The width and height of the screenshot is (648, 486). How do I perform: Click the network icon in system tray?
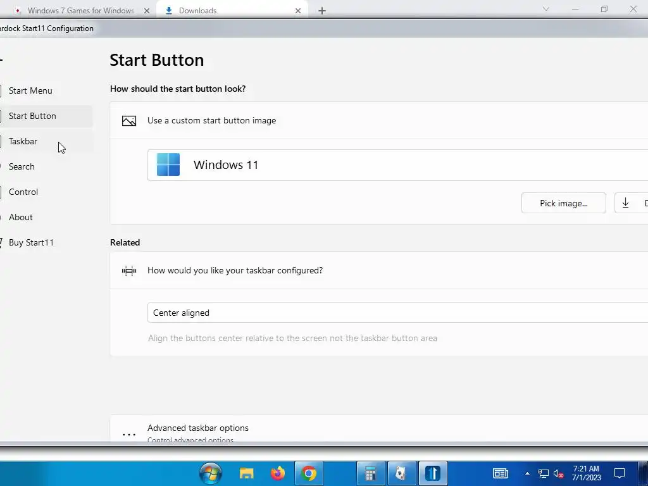pyautogui.click(x=544, y=473)
